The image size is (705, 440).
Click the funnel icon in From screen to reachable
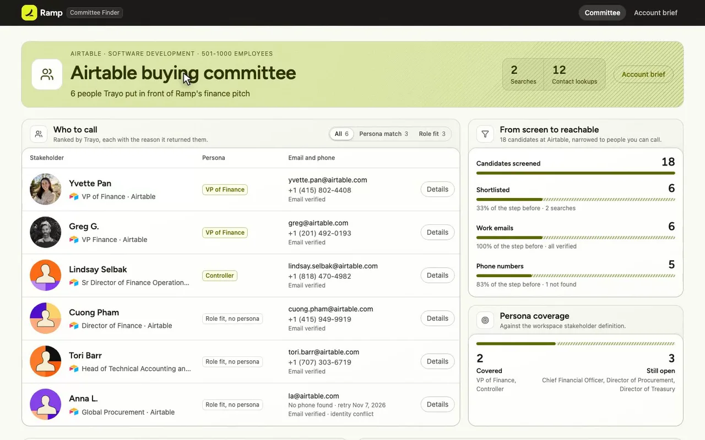coord(485,134)
